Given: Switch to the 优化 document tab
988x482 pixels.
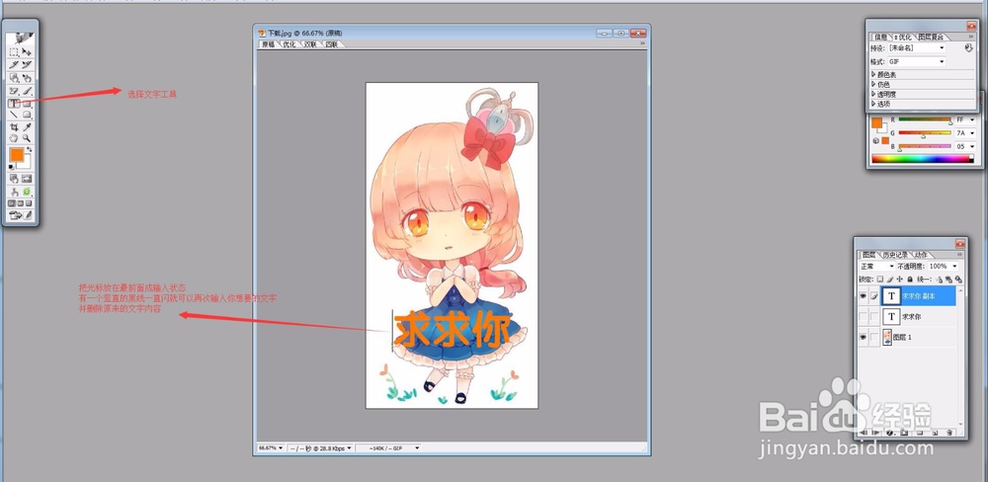Looking at the screenshot, I should click(x=289, y=44).
